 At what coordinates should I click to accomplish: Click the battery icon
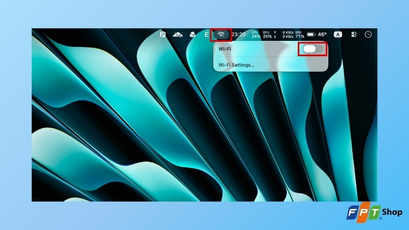click(311, 34)
